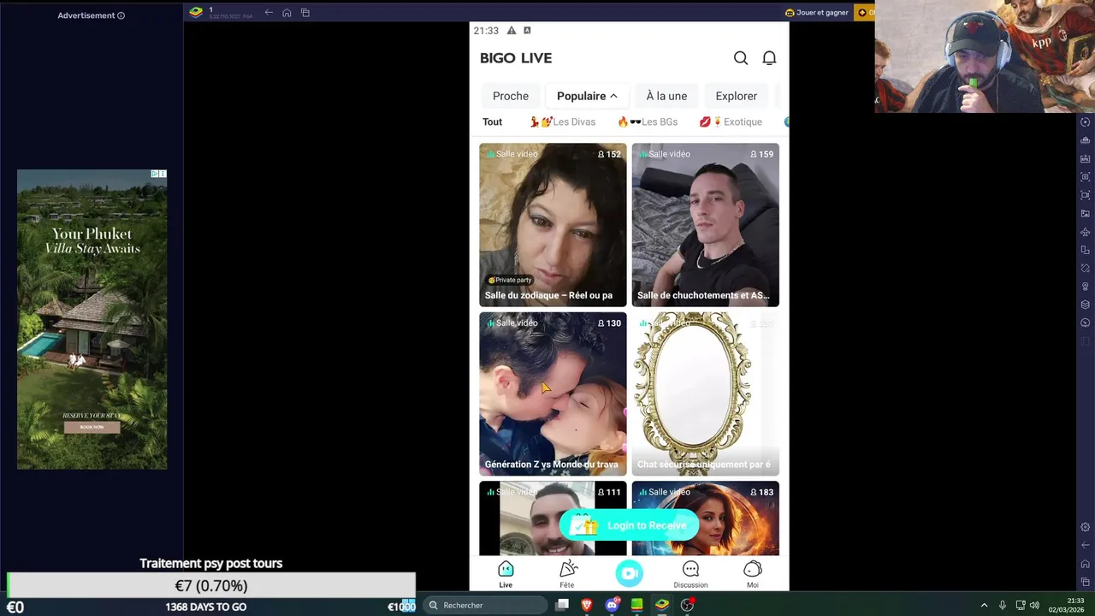Click the recents icon at the sidebar bottom
This screenshot has height=616, width=1095.
click(x=1086, y=582)
